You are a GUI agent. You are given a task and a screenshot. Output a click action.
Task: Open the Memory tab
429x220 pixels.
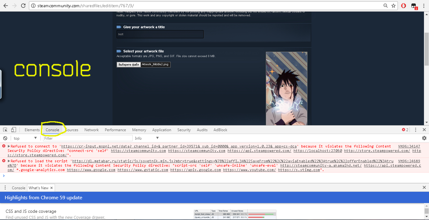pos(139,130)
